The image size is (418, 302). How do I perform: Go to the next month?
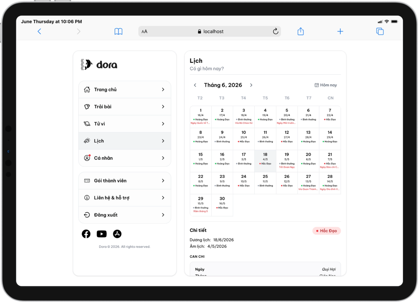[x=251, y=85]
